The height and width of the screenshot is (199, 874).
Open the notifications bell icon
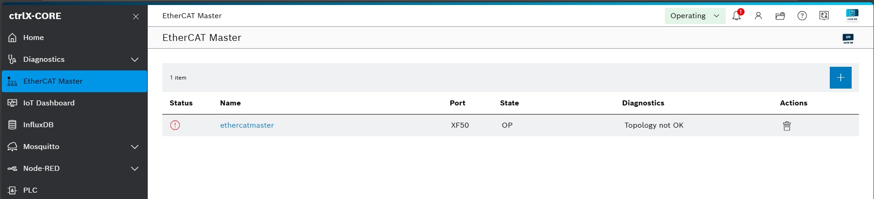point(736,16)
